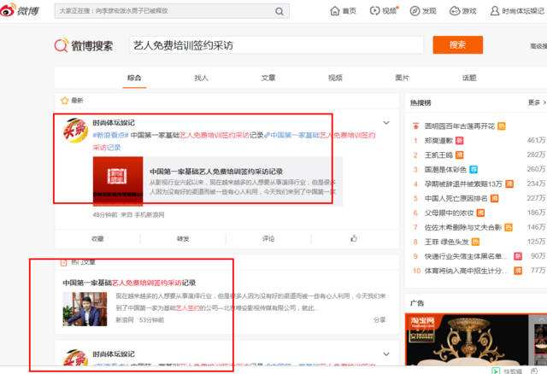Click 转发 on the first post

[183, 239]
